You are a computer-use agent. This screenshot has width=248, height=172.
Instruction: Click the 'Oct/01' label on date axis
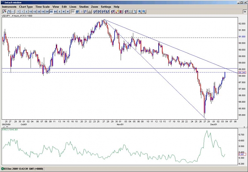click(x=24, y=124)
